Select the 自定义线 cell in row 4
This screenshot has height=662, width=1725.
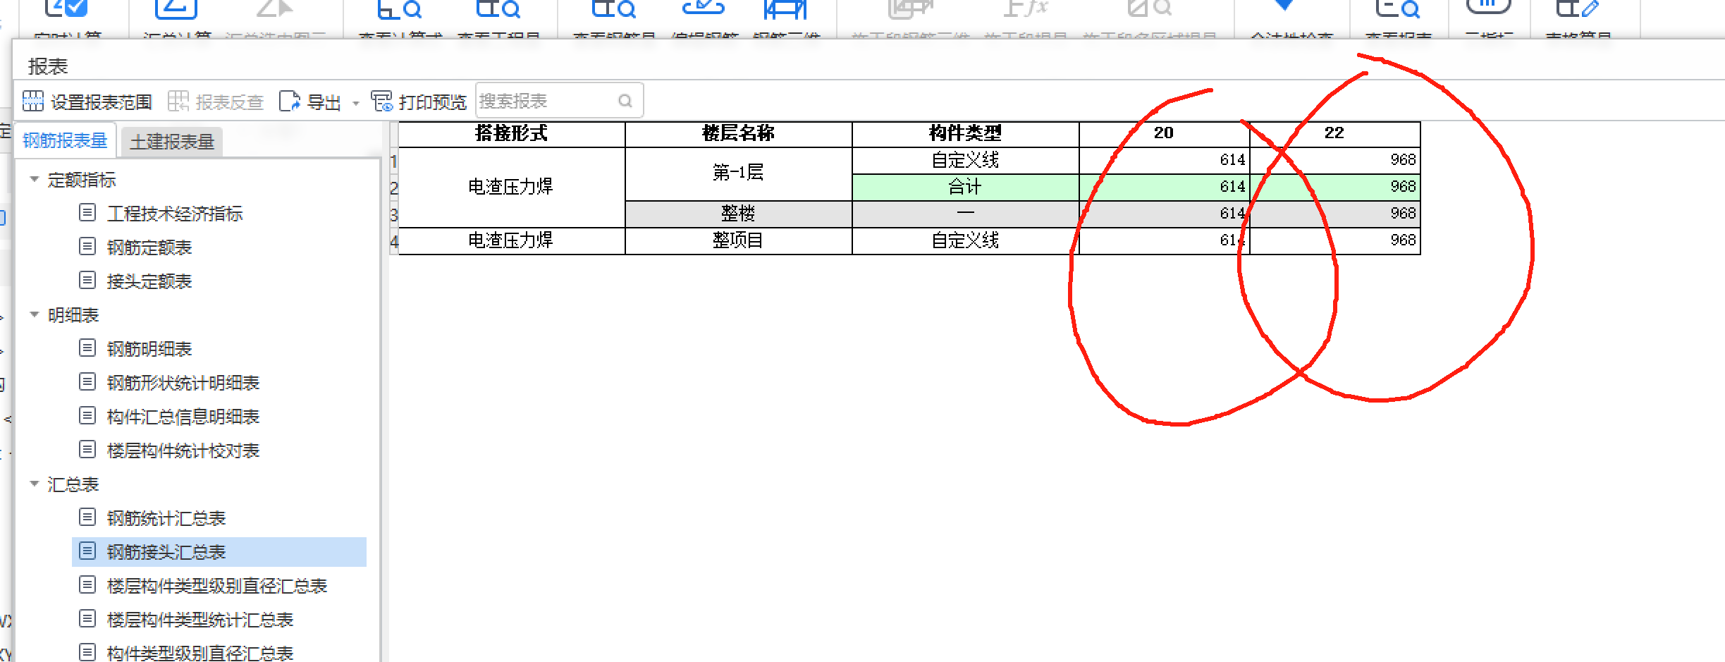pos(965,240)
